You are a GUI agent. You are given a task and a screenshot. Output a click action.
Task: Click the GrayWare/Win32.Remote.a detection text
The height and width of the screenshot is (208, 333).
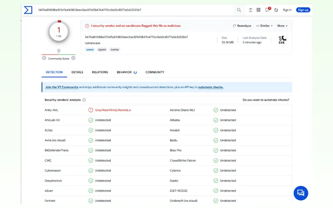pyautogui.click(x=113, y=110)
